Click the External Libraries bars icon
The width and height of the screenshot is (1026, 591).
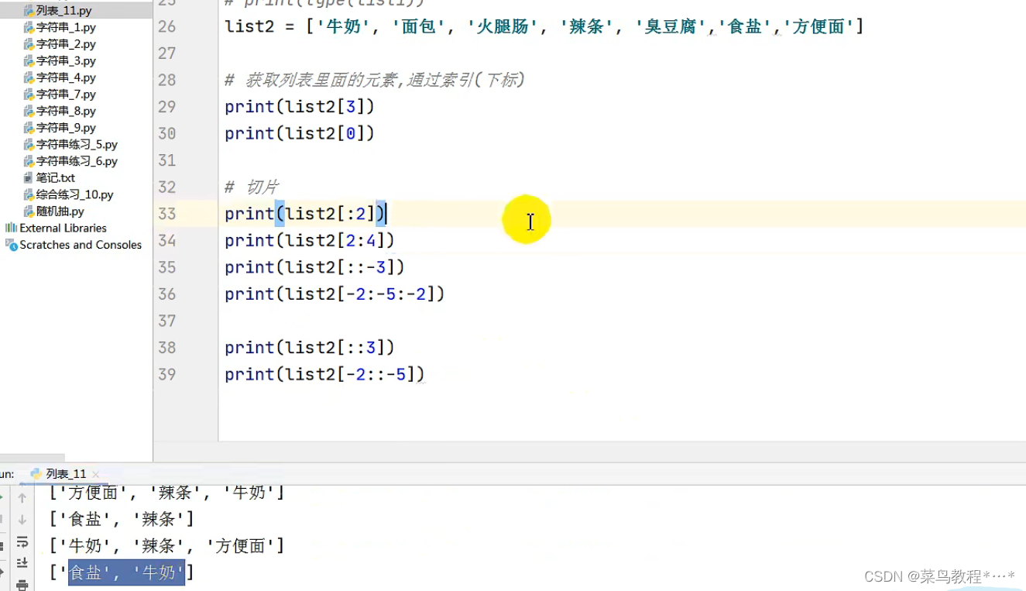(x=11, y=228)
